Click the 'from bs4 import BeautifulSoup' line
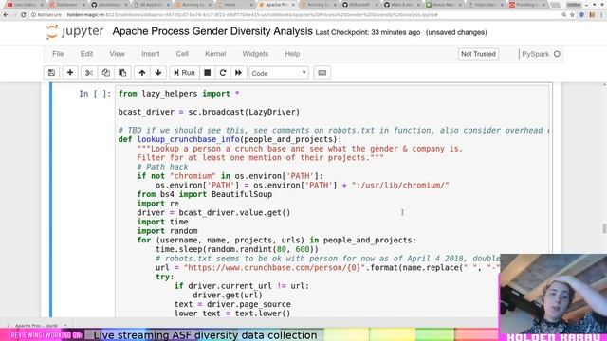Image resolution: width=607 pixels, height=341 pixels. click(205, 194)
